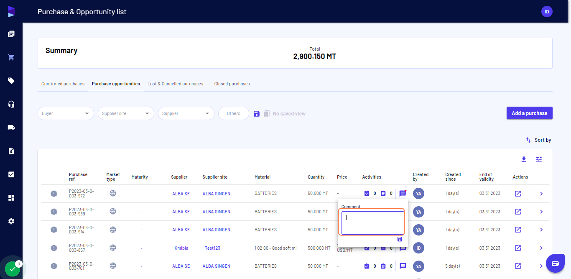Screen dimensions: 571x279
Task: Click into the Comment text box
Action: point(373,223)
